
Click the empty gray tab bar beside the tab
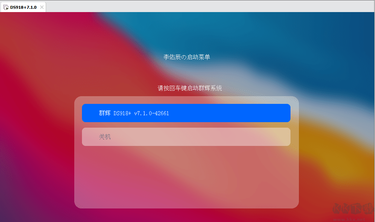point(210,6)
